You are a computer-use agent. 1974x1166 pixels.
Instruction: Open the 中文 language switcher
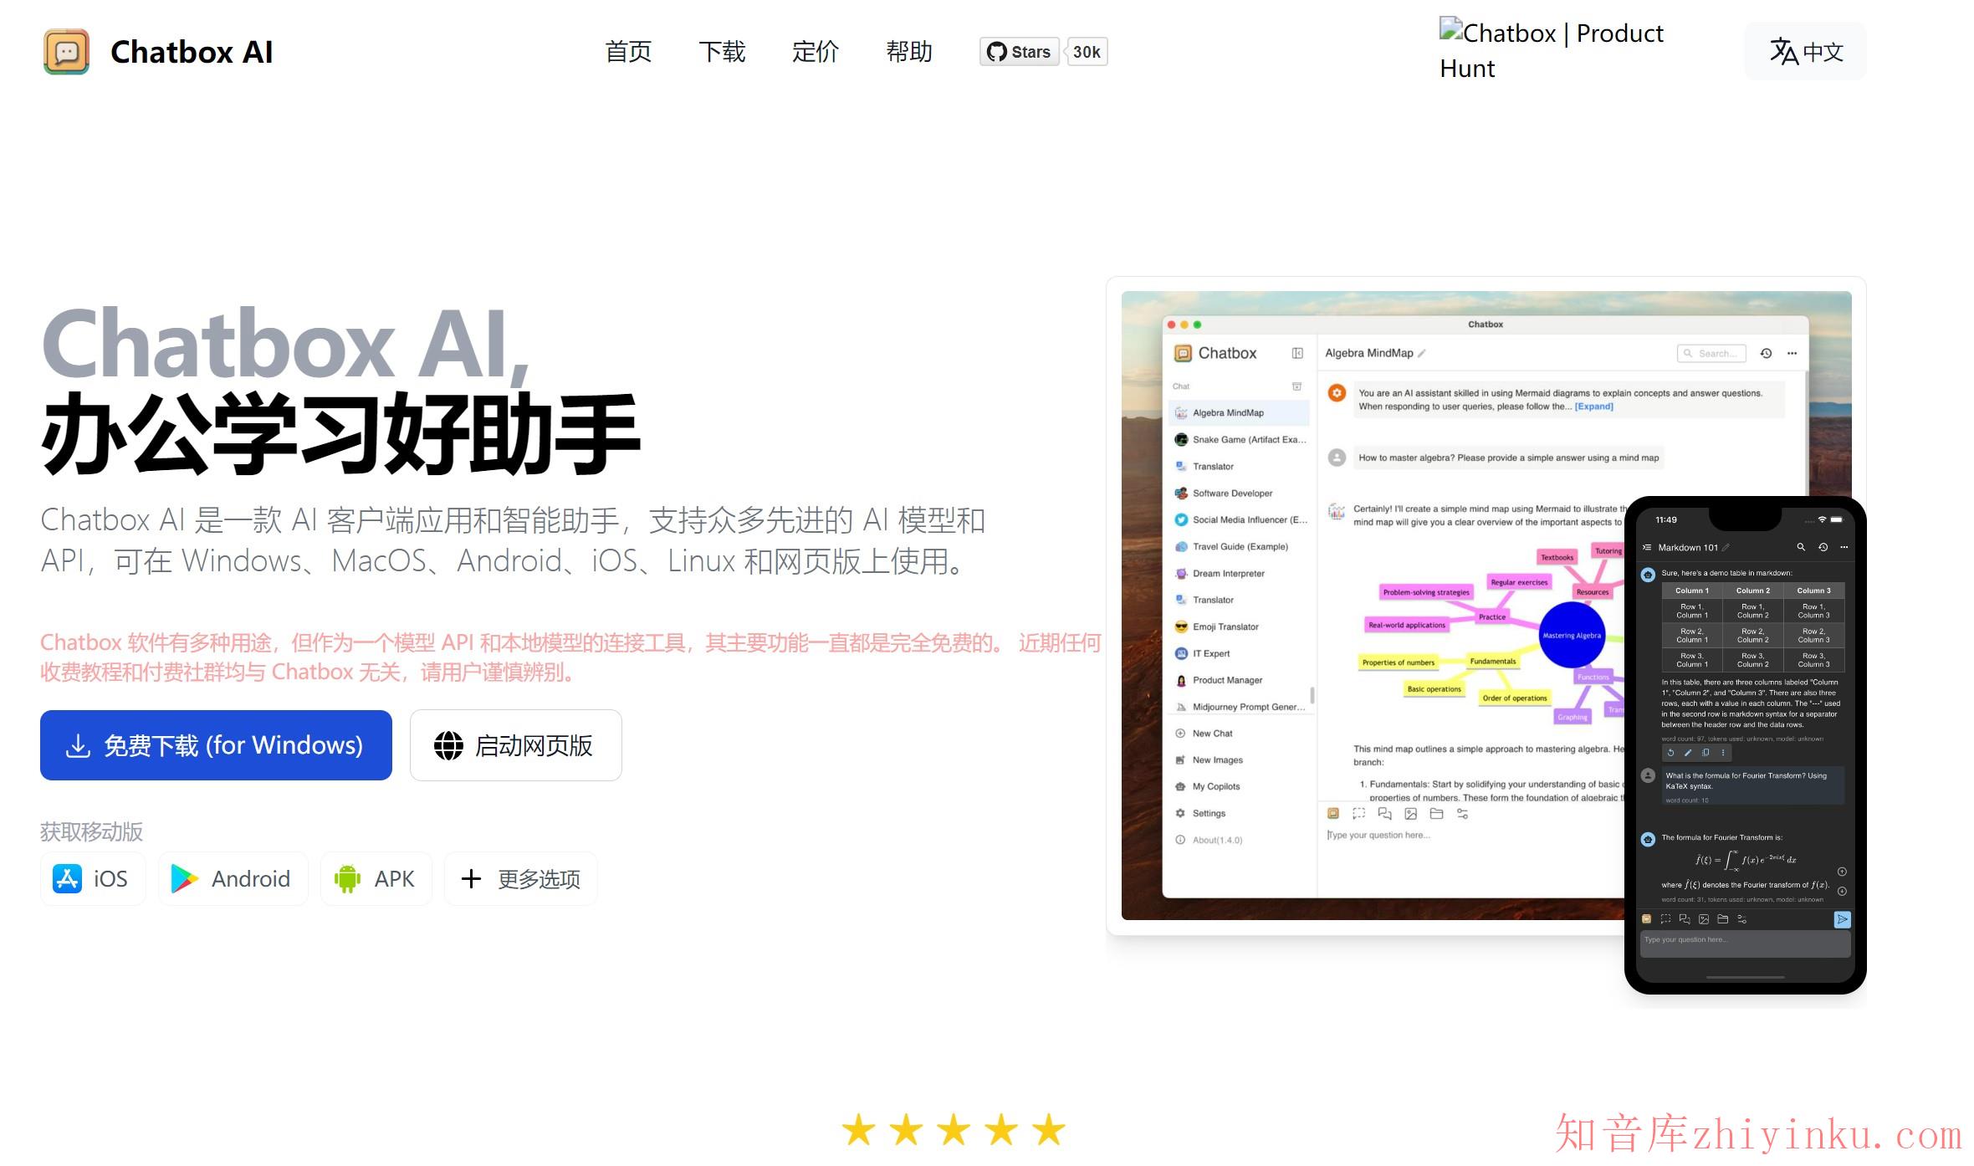(1805, 52)
